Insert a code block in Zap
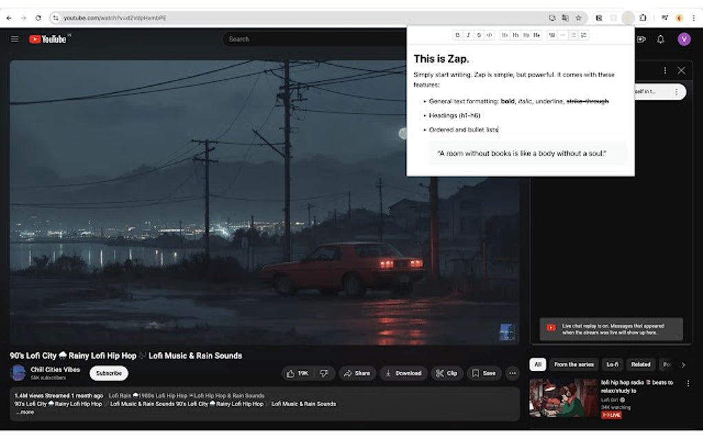Screen dimensions: 703x439 tap(489, 35)
